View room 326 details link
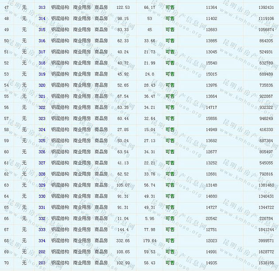Screen dimensions: 279x271 pyautogui.click(x=42, y=152)
